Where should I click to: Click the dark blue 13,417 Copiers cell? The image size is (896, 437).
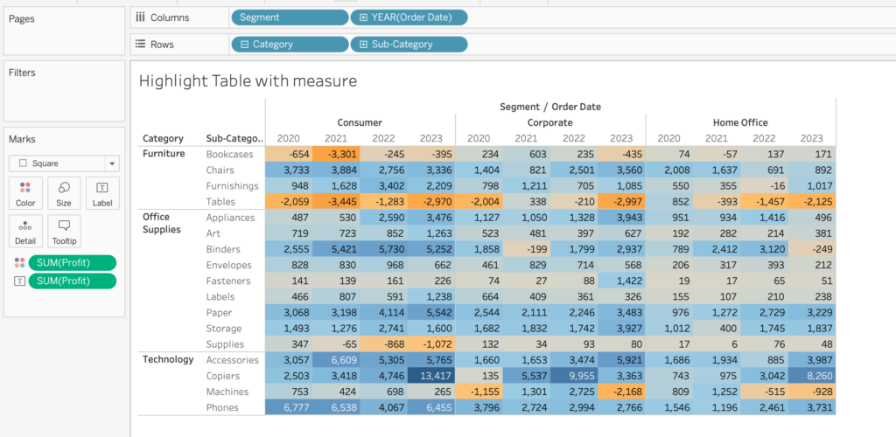tap(430, 376)
